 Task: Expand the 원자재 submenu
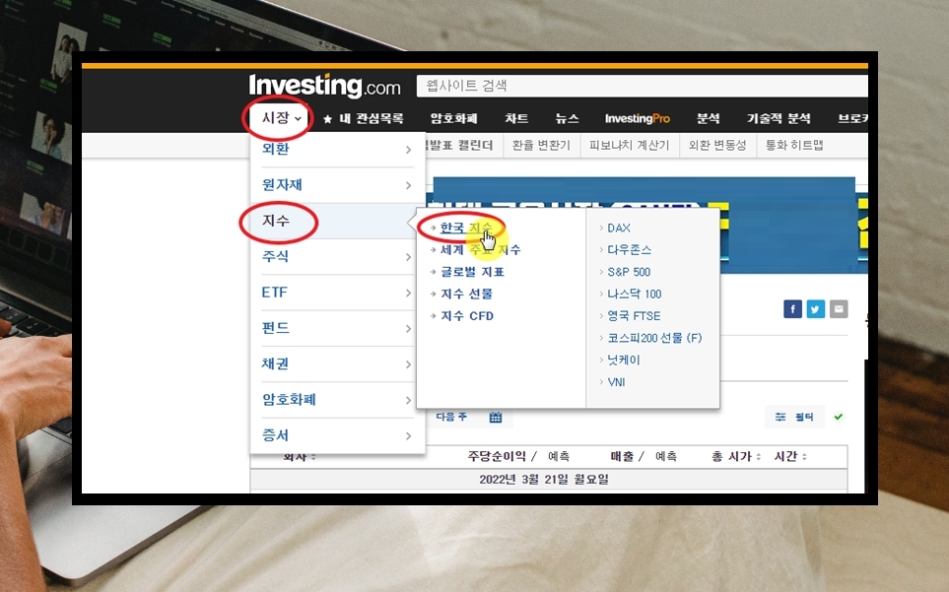(x=337, y=185)
